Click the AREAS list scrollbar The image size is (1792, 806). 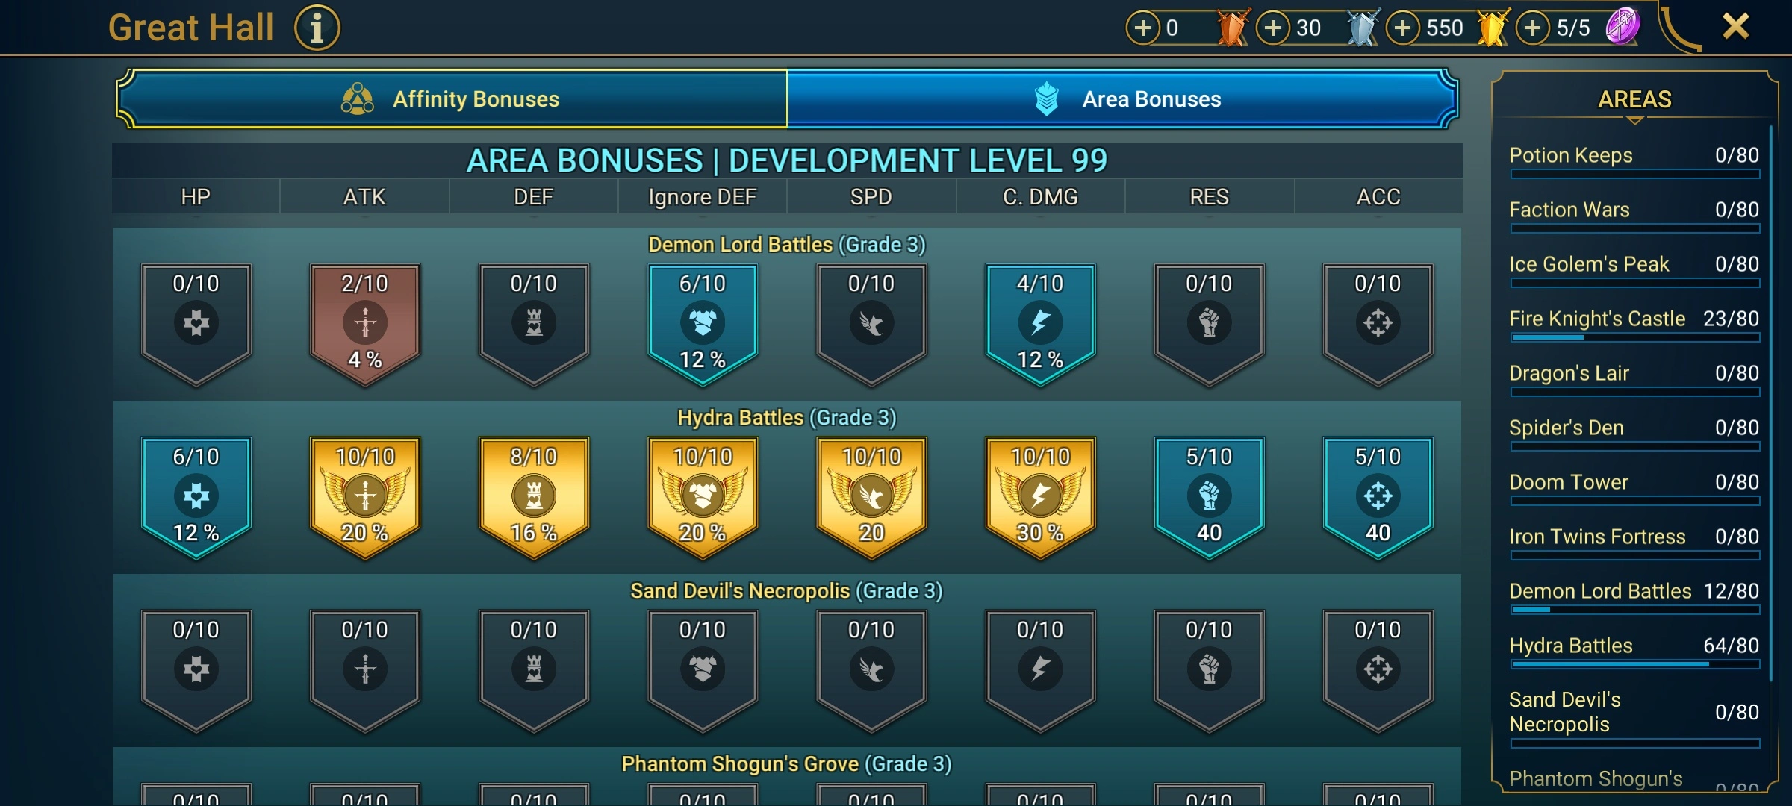click(1770, 403)
